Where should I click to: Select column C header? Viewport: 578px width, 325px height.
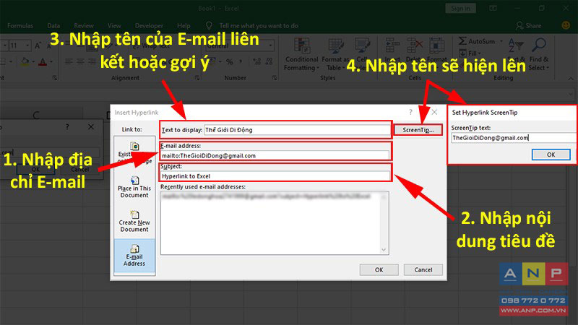pyautogui.click(x=36, y=115)
